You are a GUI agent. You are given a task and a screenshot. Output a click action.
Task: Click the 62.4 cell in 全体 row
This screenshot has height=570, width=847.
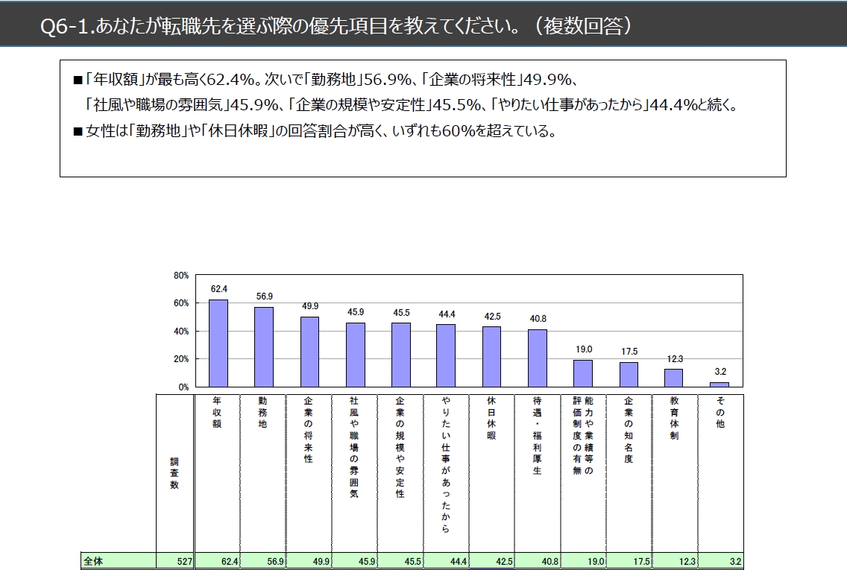217,561
